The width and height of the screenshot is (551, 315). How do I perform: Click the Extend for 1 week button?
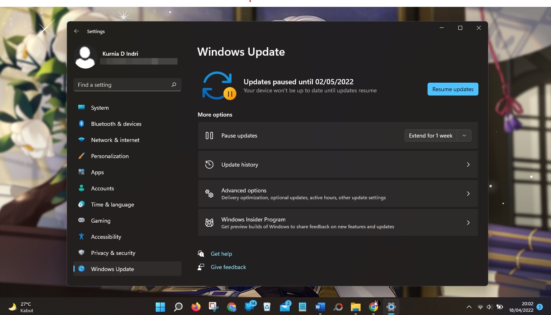click(431, 136)
